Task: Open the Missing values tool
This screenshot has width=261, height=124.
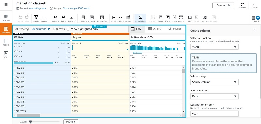Action: coord(83,19)
